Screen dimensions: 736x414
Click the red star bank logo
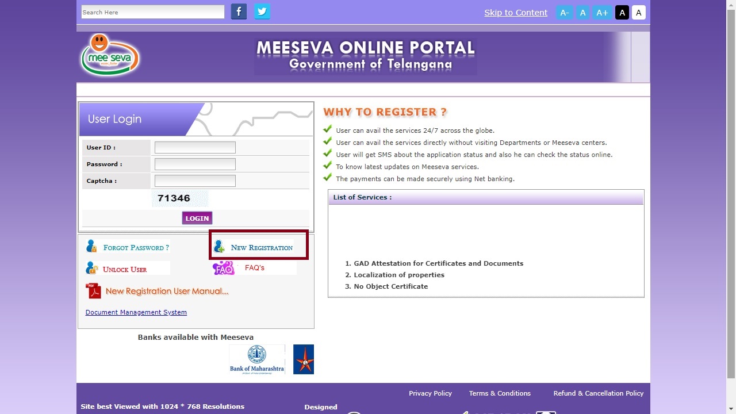click(304, 359)
